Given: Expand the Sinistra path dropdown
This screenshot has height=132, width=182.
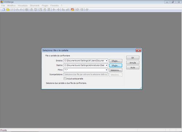Looking at the screenshot, I should click(106, 61).
